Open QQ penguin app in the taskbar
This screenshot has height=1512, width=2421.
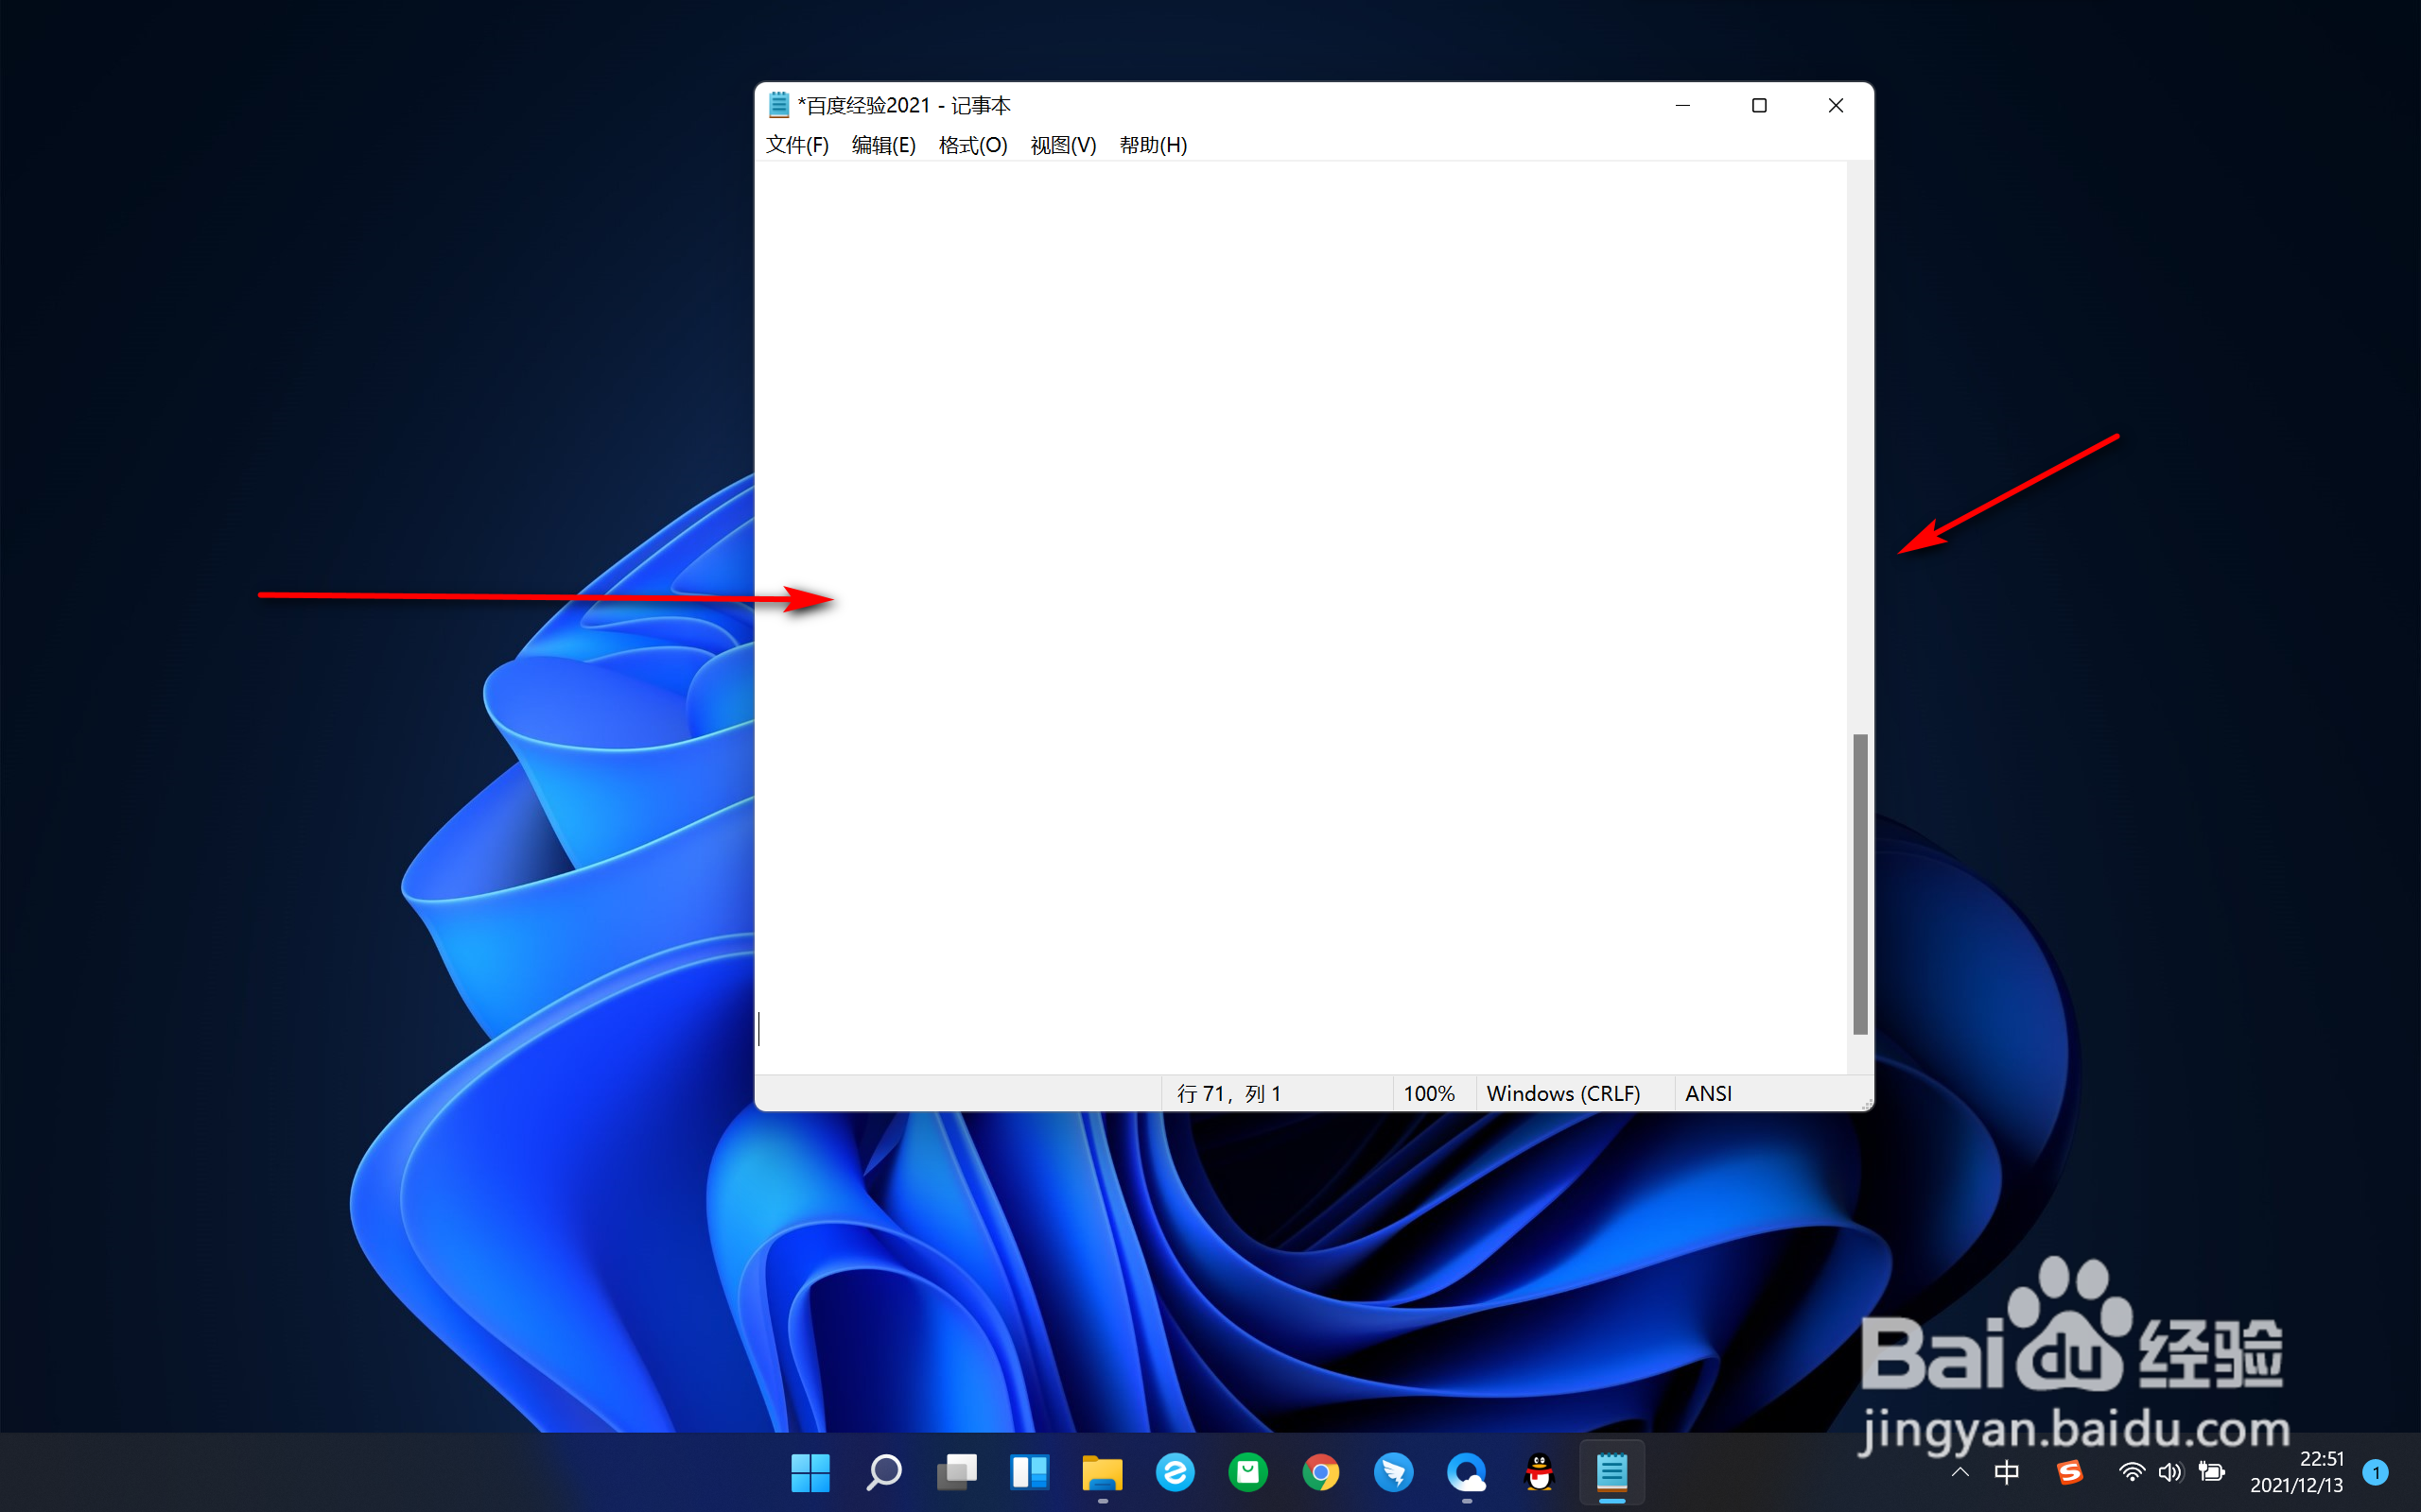(1539, 1472)
